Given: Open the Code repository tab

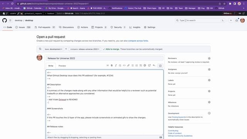Looking at the screenshot, I should [8, 27].
